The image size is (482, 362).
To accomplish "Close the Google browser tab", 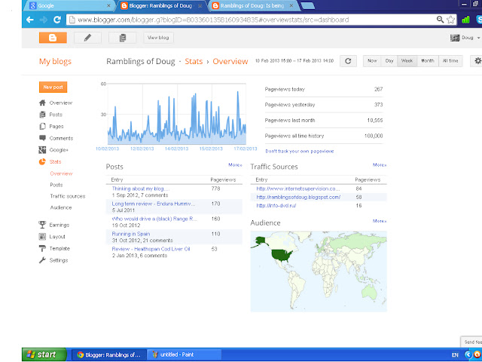I will pyautogui.click(x=108, y=5).
